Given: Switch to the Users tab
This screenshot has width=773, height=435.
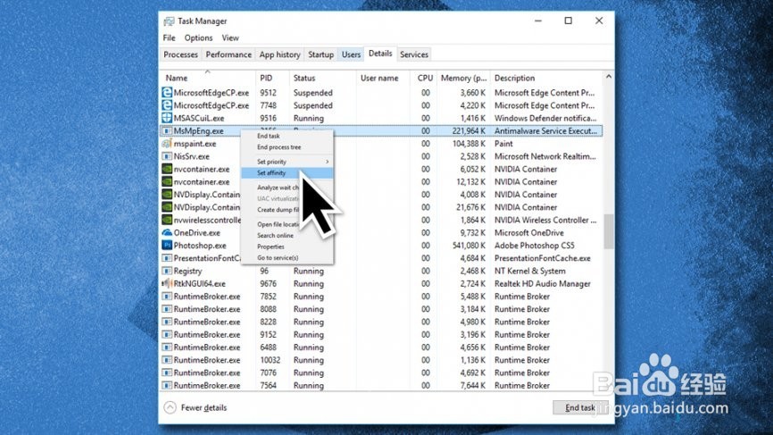Looking at the screenshot, I should 351,54.
